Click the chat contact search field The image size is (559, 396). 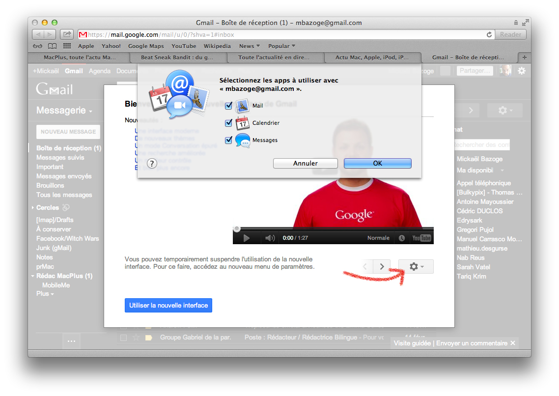click(x=481, y=145)
